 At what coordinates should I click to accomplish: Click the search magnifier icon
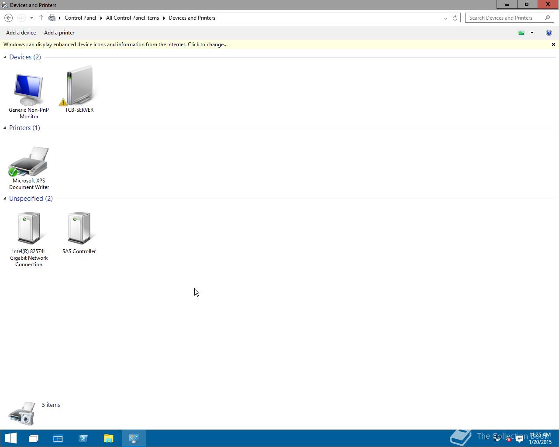click(548, 18)
